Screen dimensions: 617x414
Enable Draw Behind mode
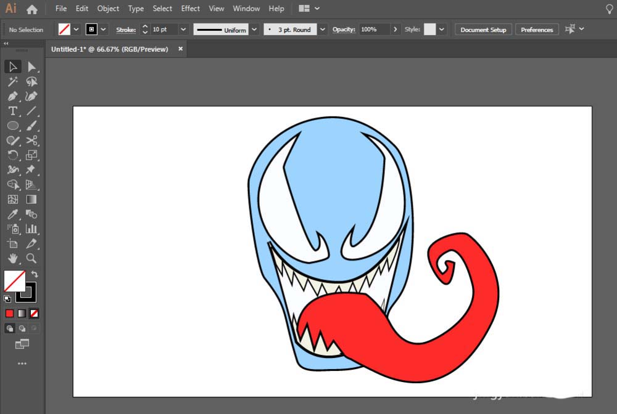pos(22,328)
